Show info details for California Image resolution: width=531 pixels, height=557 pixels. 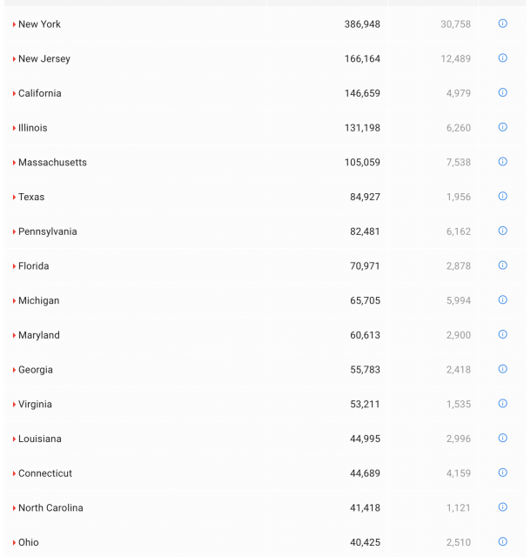click(x=502, y=92)
